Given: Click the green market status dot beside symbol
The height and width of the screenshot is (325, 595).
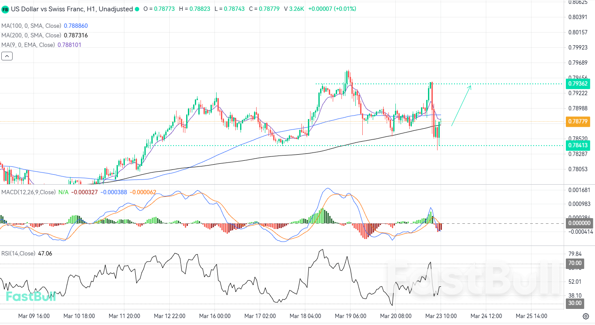Looking at the screenshot, I should tap(138, 9).
